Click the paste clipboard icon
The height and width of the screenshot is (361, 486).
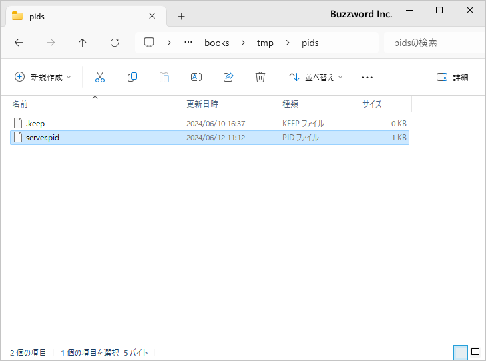(x=164, y=77)
